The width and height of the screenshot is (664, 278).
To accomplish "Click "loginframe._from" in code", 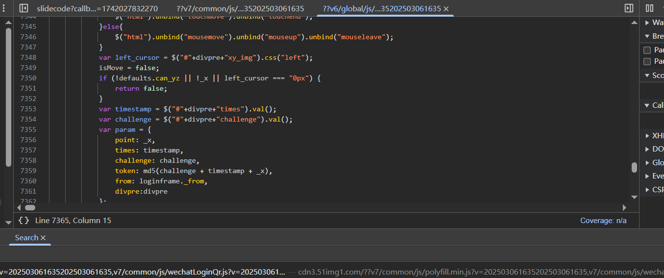I will coord(171,181).
